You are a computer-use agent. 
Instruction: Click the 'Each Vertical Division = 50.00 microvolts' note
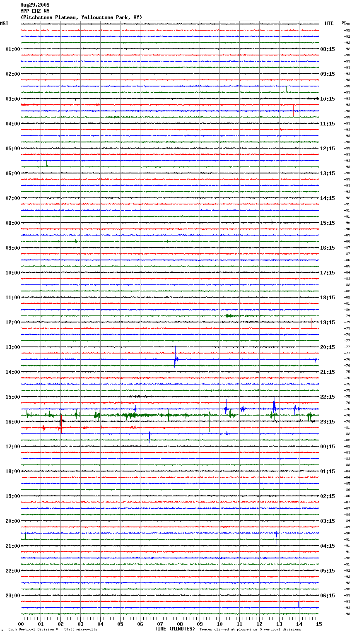(x=53, y=630)
